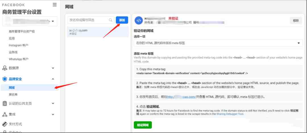
Task: Expand the 数据源 section chevron
Action: click(x=53, y=68)
